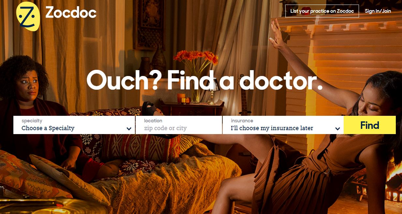Click the Ouch? Find a doctor. headline
The height and width of the screenshot is (214, 402).
point(204,80)
